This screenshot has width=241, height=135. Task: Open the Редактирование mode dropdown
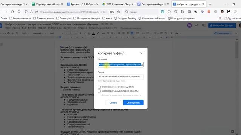[223, 33]
